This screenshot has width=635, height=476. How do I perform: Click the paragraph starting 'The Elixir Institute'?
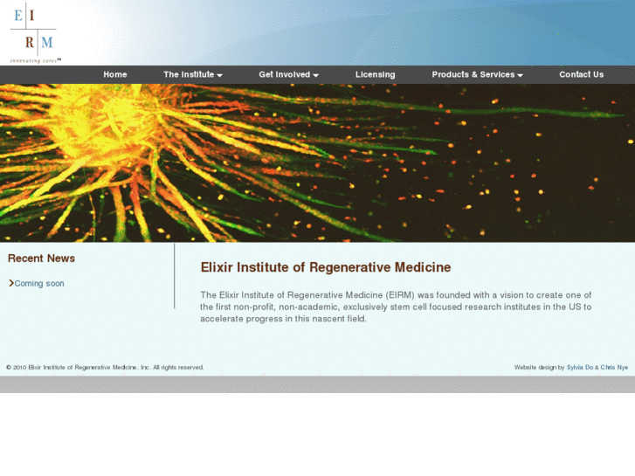coord(396,307)
